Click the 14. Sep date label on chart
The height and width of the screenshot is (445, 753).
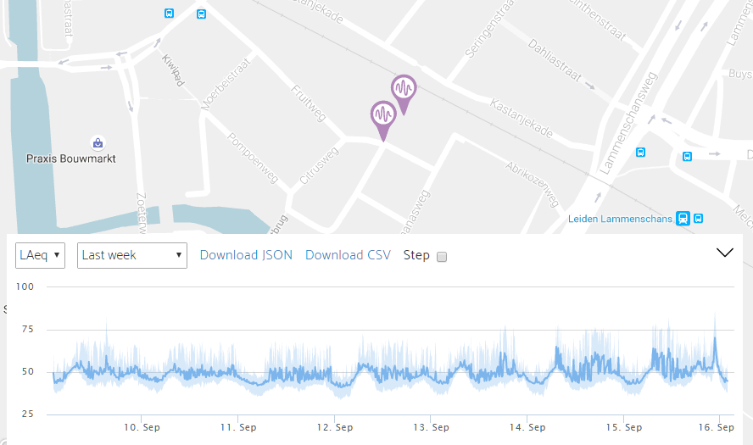pos(527,428)
